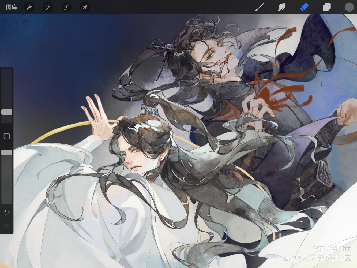Tap the bottom of the opacity slider track
This screenshot has height=268, width=357.
pyautogui.click(x=7, y=201)
